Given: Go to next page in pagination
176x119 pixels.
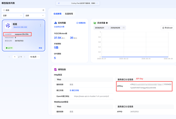Looking at the screenshot, I should pyautogui.click(x=24, y=57).
